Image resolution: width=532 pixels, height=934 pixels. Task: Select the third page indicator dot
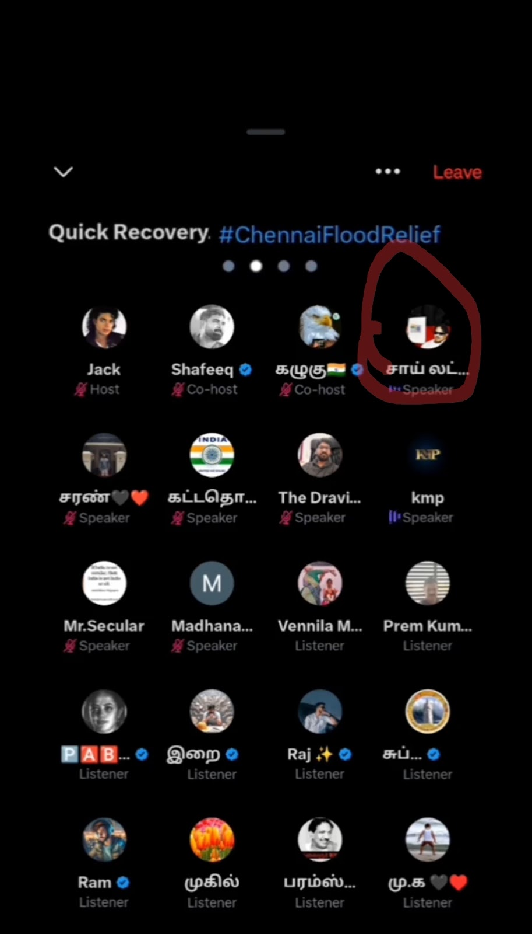coord(284,266)
